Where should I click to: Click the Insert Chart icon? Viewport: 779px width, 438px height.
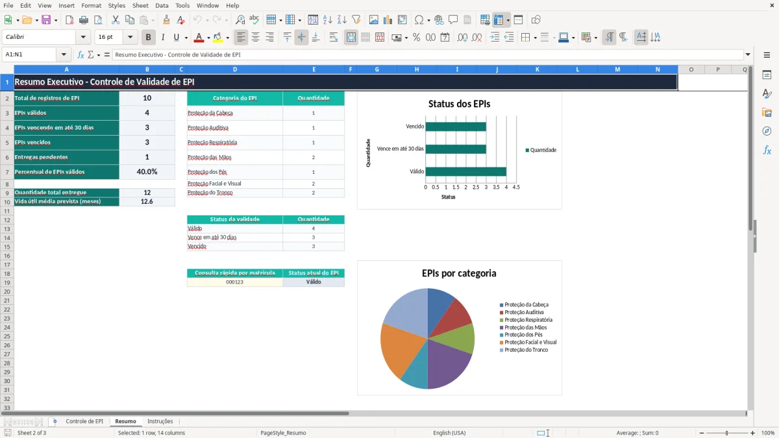coord(388,20)
